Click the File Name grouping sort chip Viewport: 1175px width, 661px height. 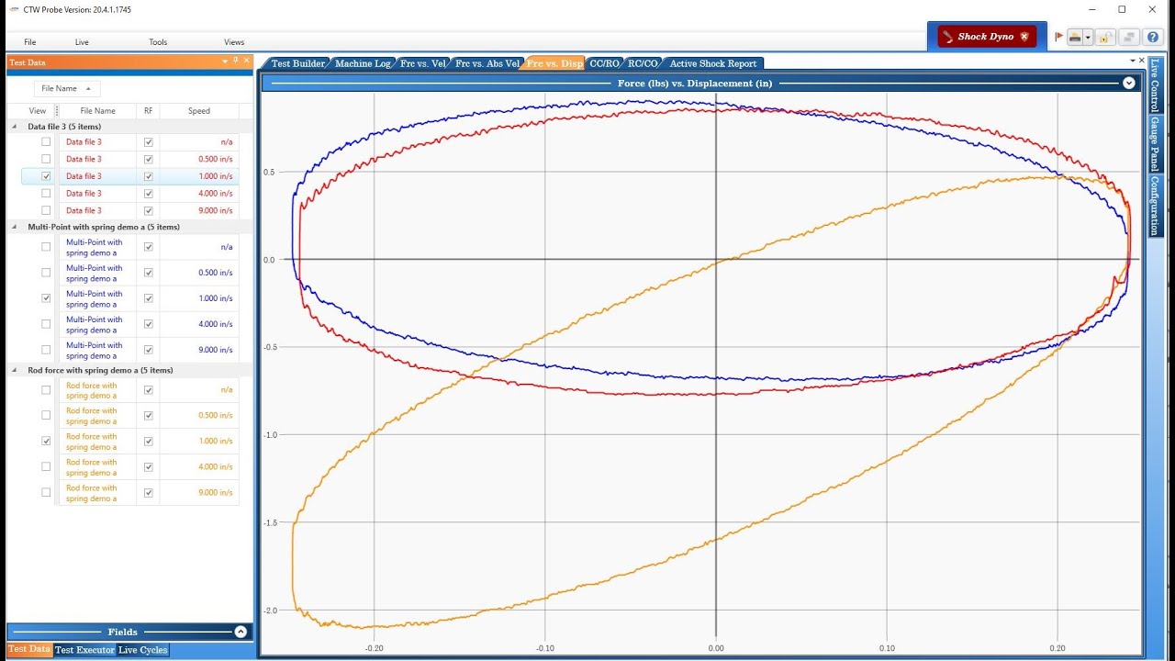coord(67,88)
